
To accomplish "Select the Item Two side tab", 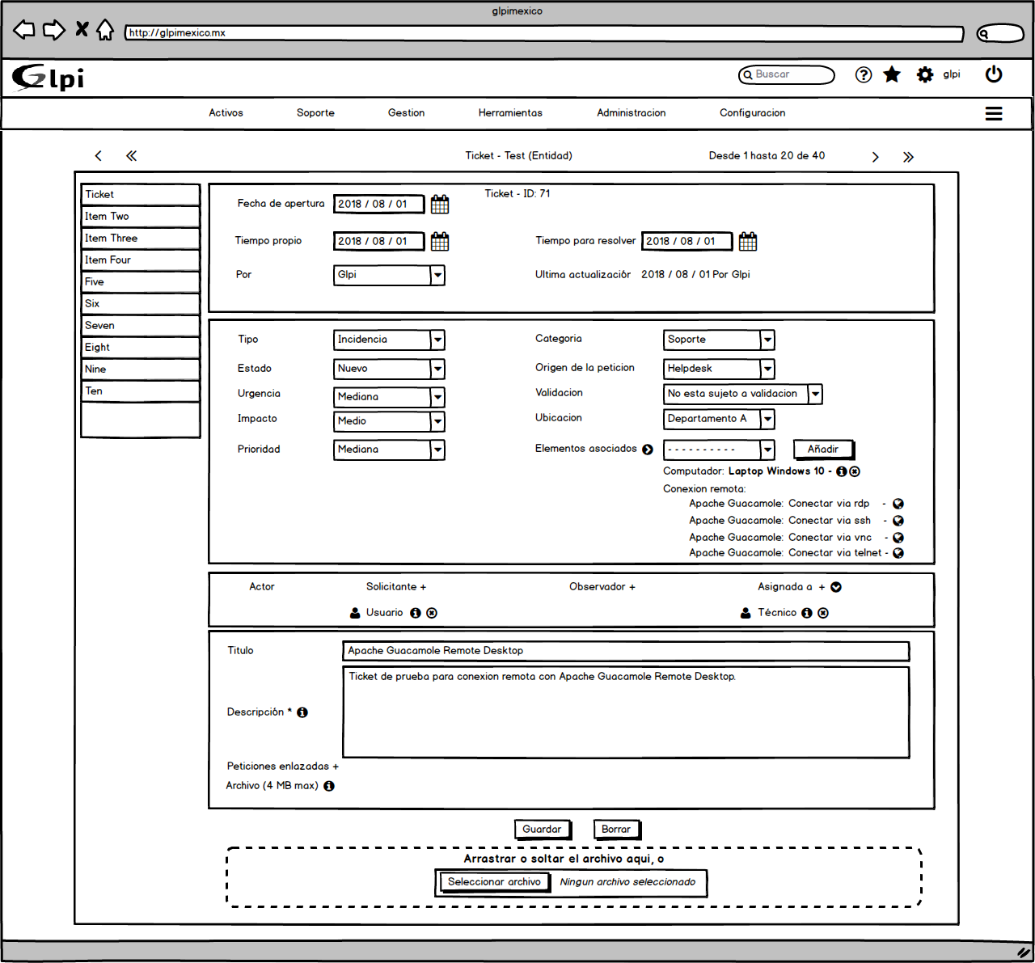I will tap(141, 217).
